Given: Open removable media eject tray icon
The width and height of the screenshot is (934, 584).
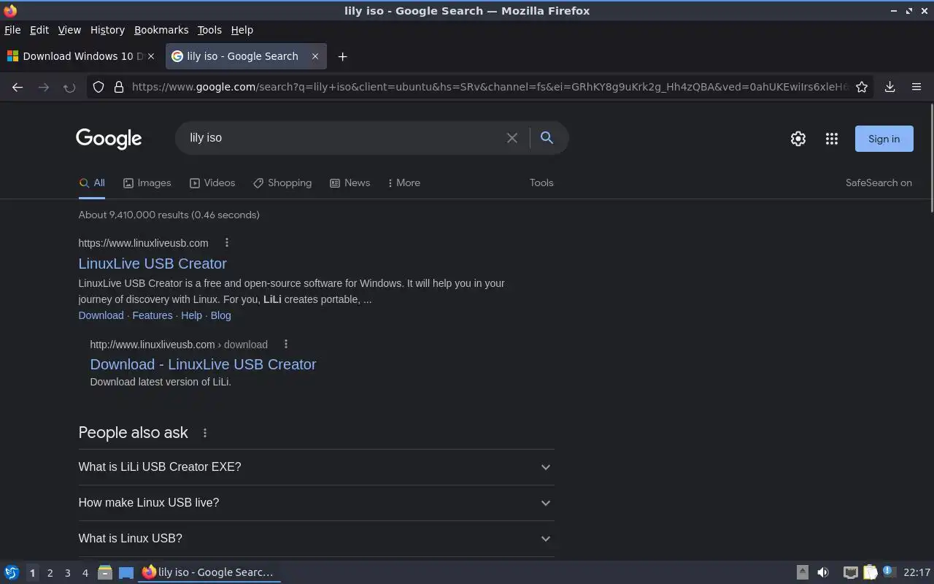Looking at the screenshot, I should [802, 572].
